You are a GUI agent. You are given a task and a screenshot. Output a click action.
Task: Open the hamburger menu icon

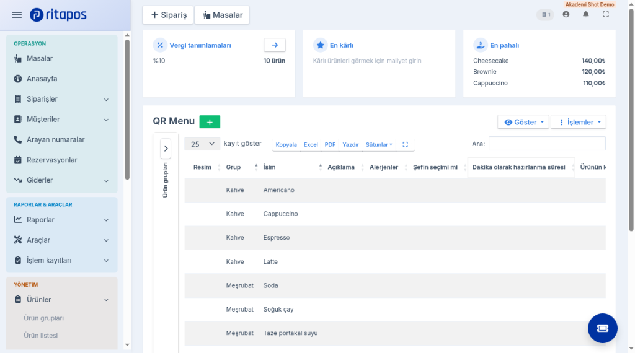point(17,15)
